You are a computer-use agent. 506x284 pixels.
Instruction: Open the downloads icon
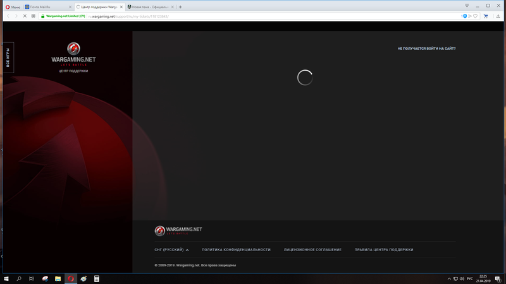point(498,16)
